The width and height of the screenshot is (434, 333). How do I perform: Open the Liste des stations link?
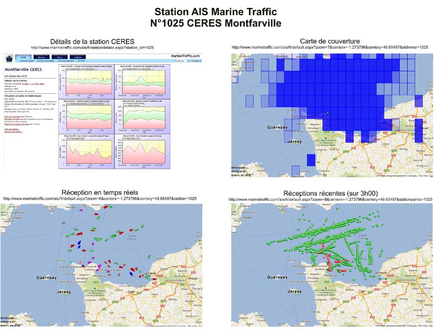click(12, 129)
